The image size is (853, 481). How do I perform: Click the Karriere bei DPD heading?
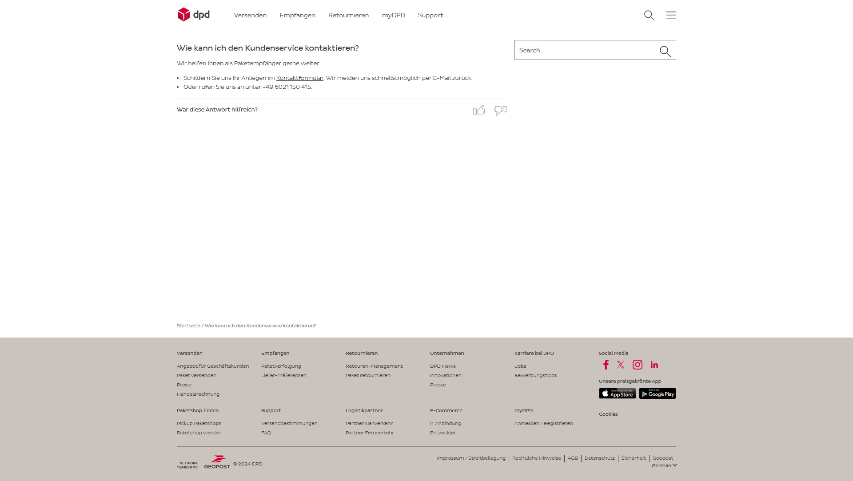tap(534, 353)
